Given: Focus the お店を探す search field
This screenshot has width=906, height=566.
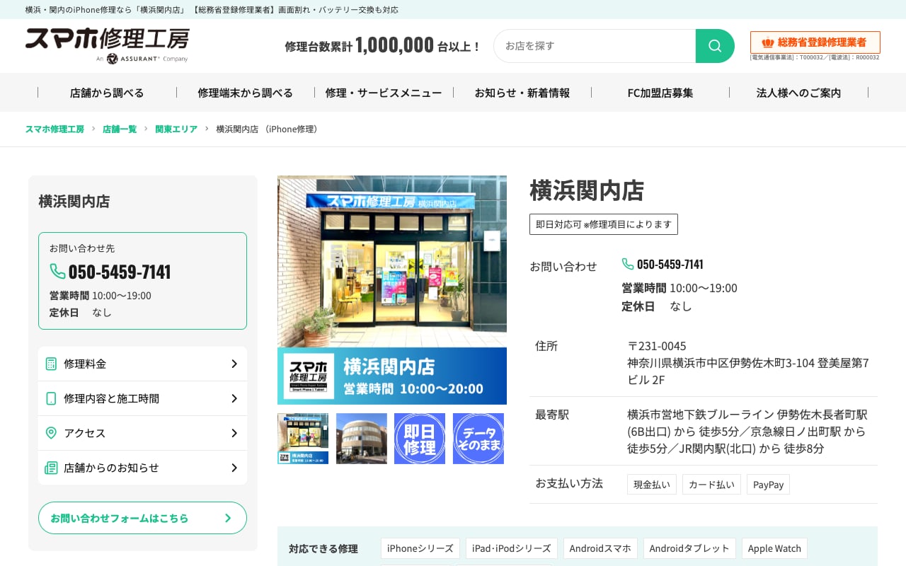Looking at the screenshot, I should pos(595,46).
